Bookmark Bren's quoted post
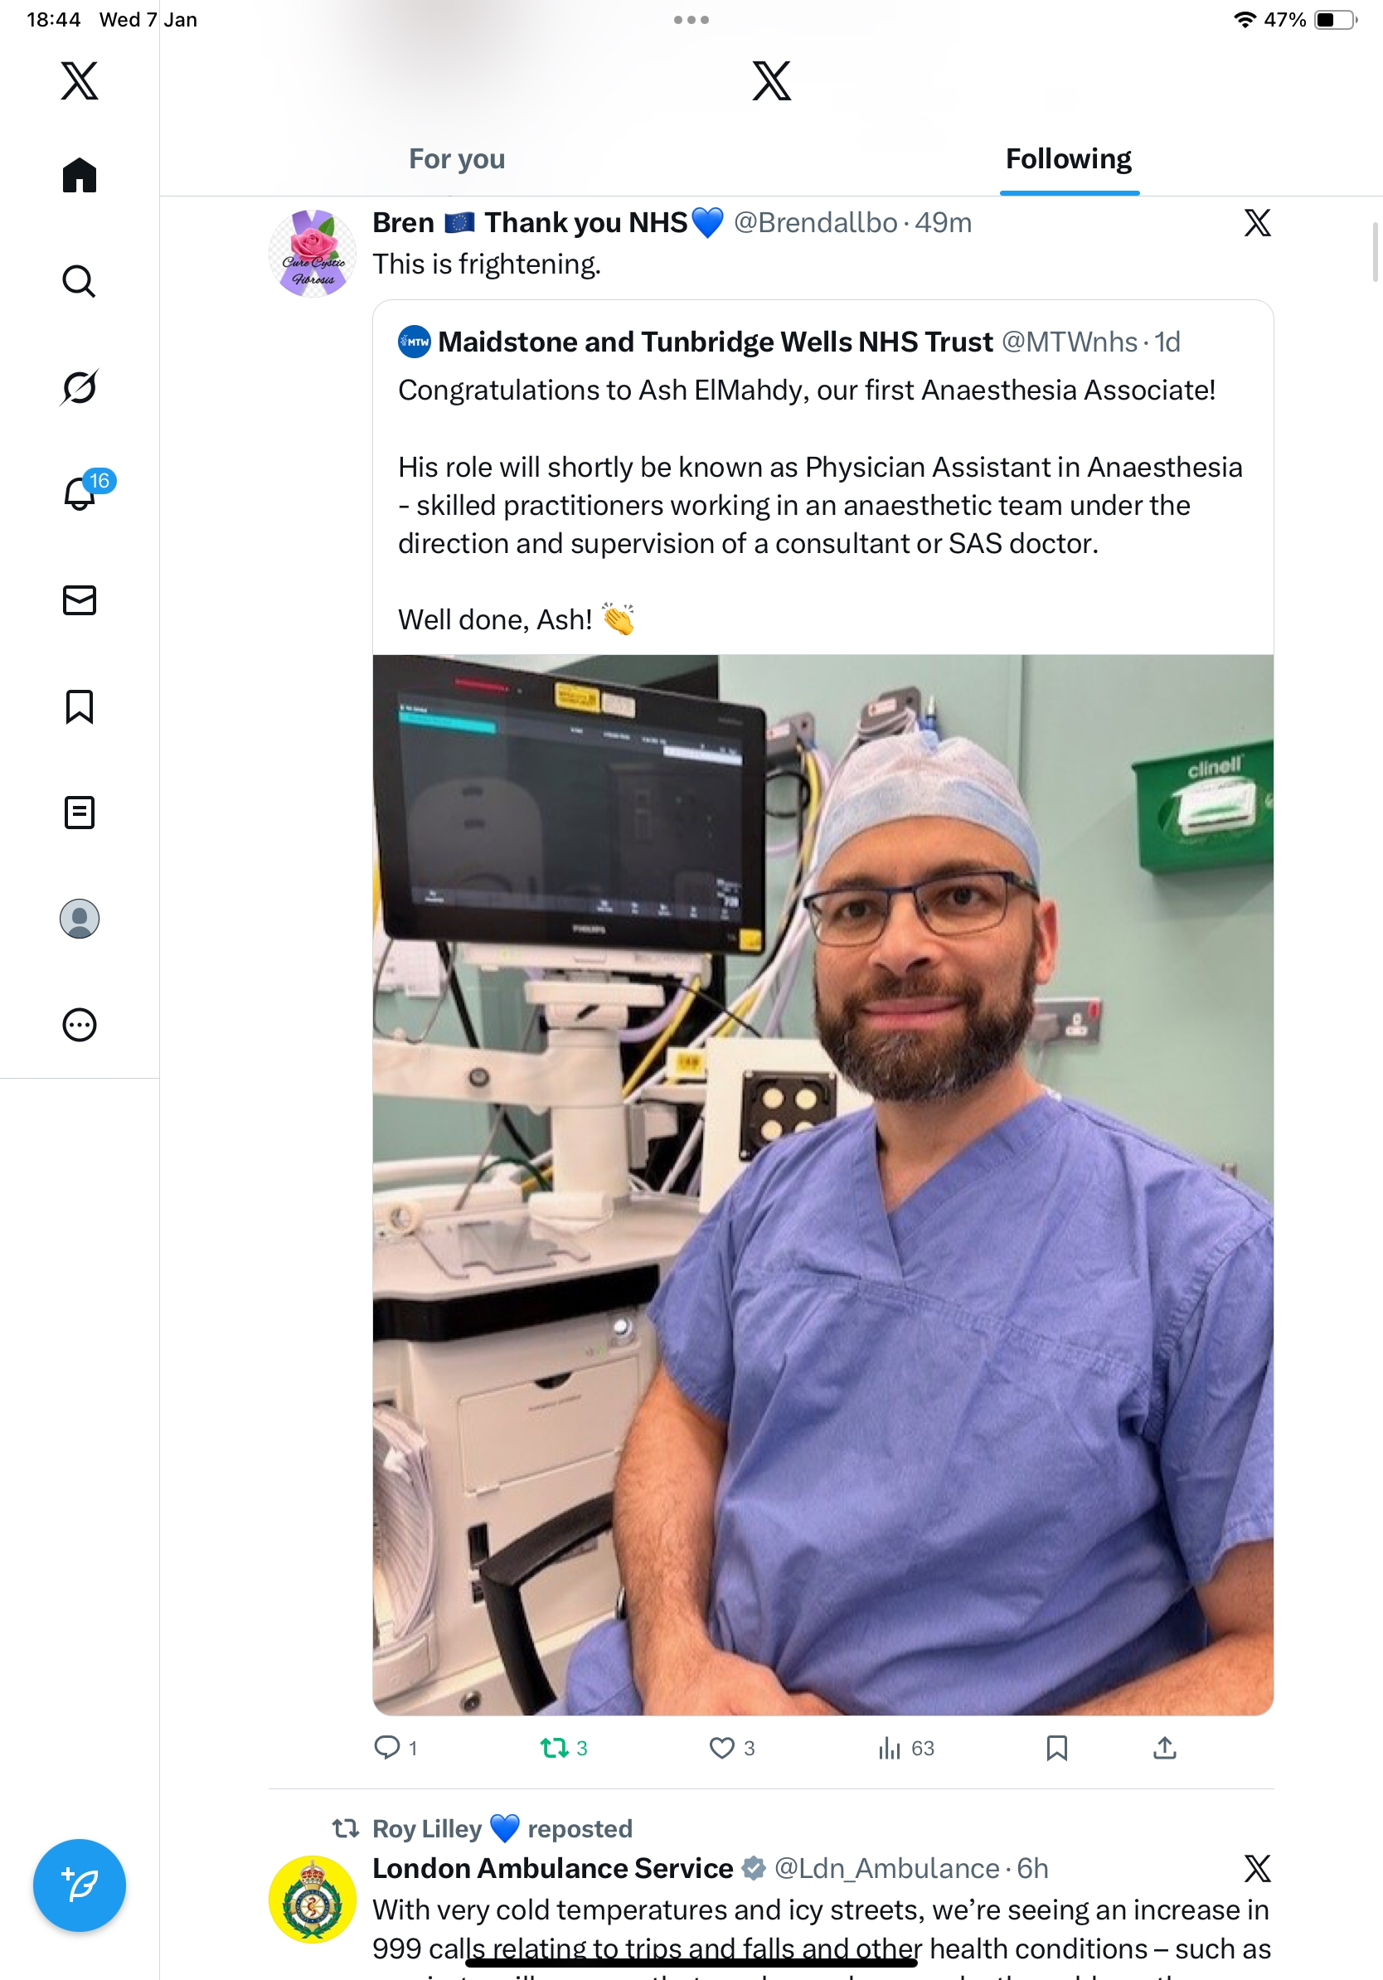The height and width of the screenshot is (1980, 1383). [x=1056, y=1748]
